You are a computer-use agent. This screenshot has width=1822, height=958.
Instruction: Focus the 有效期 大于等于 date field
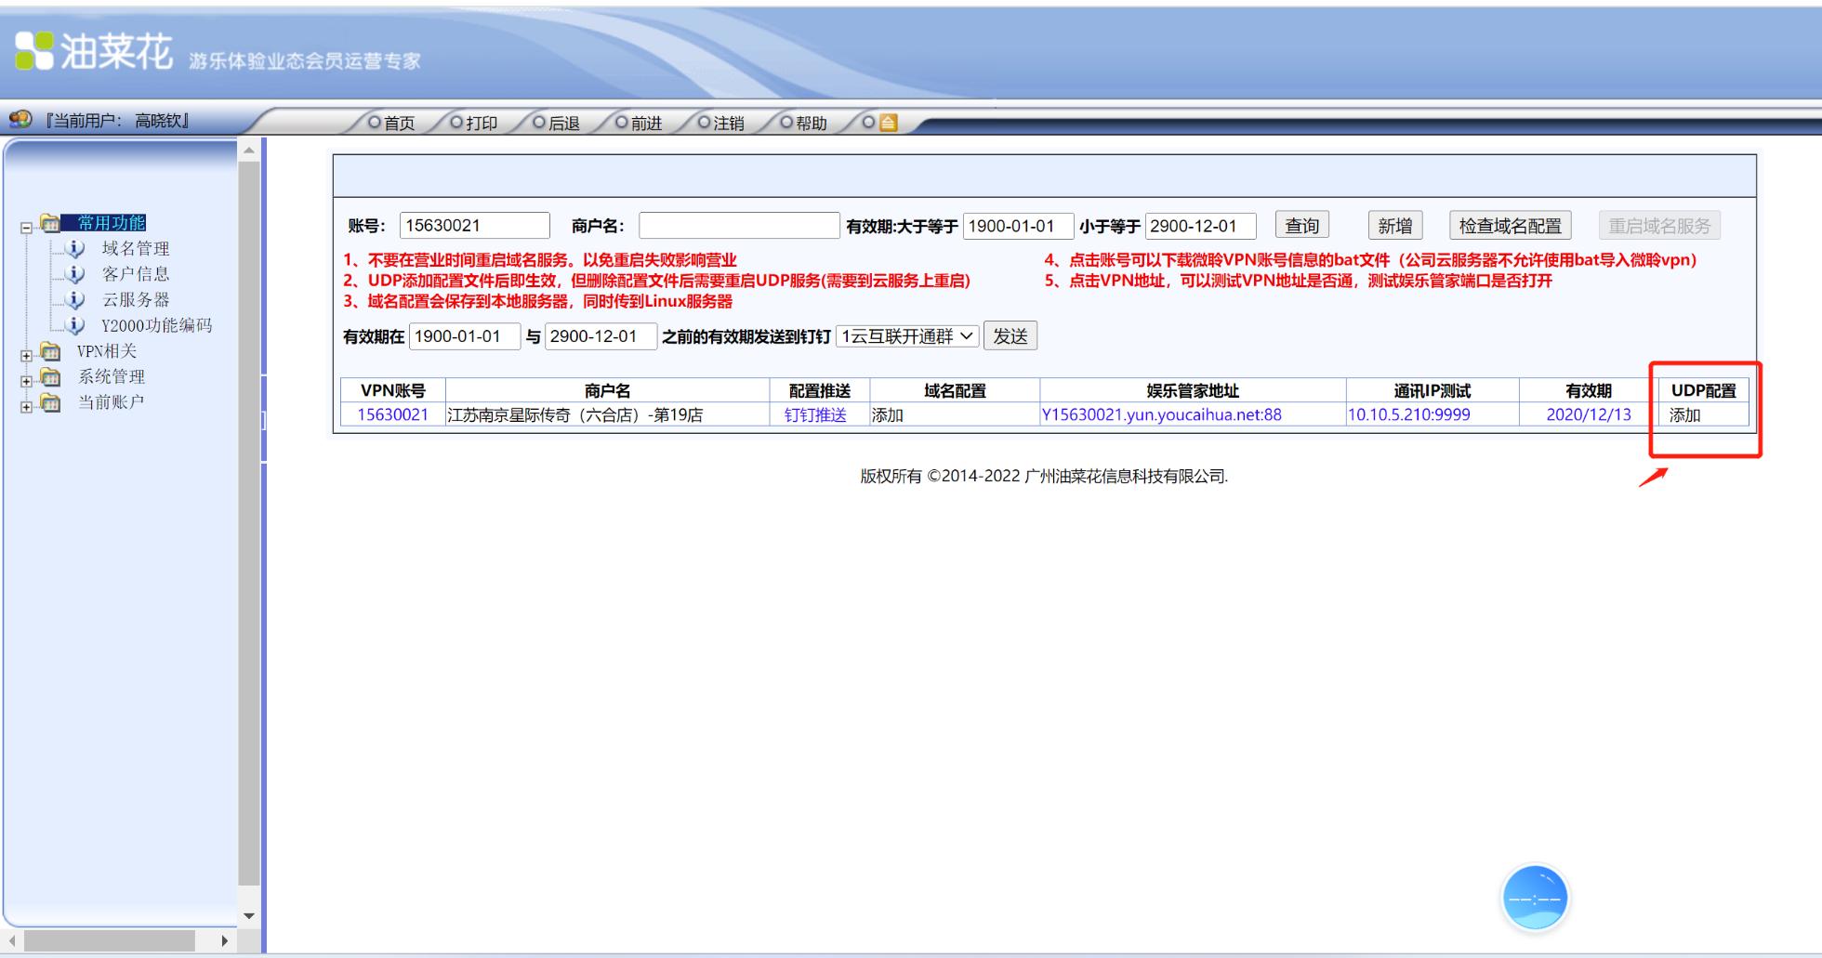(1018, 226)
